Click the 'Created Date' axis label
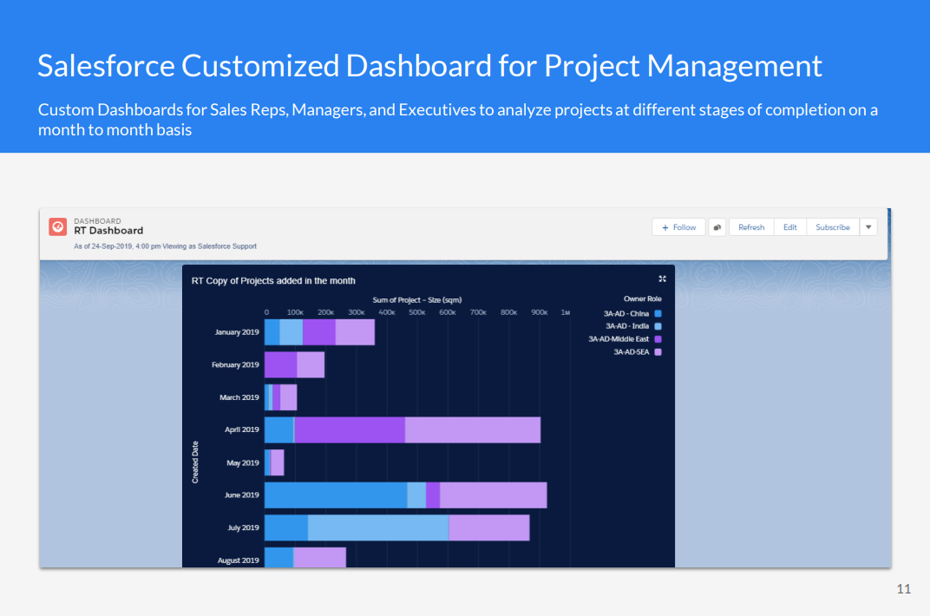 pyautogui.click(x=195, y=462)
